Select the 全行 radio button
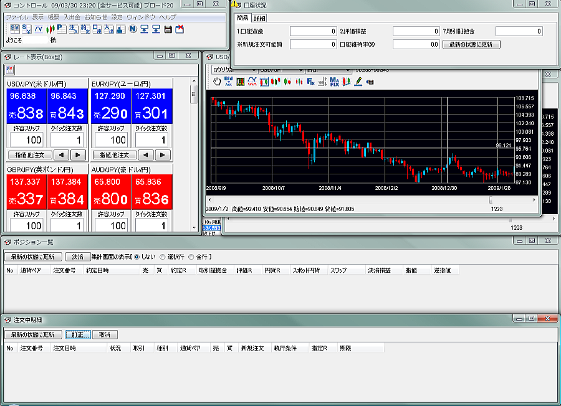The width and height of the screenshot is (561, 406). click(191, 257)
